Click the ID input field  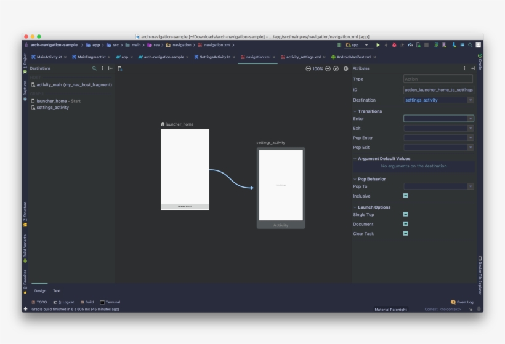(x=438, y=90)
